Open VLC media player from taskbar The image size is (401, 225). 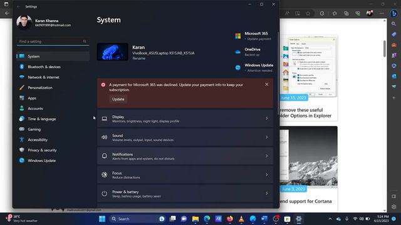tap(241, 219)
